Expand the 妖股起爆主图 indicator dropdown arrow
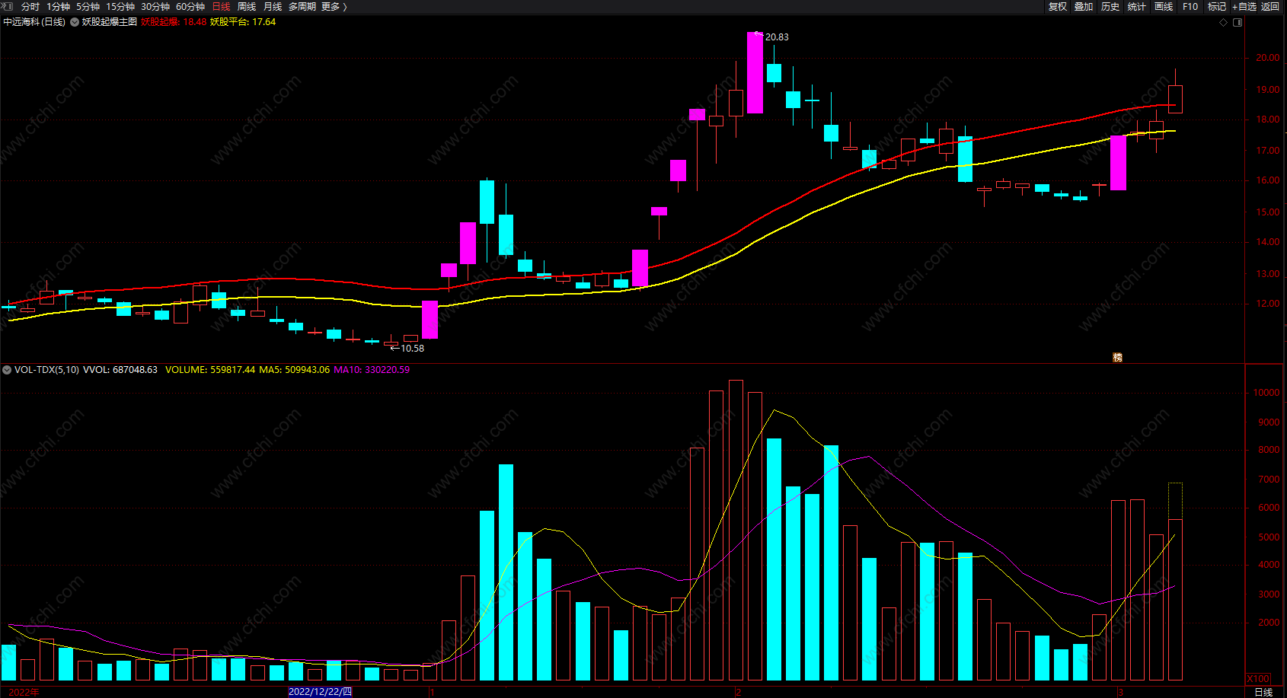 pyautogui.click(x=75, y=22)
